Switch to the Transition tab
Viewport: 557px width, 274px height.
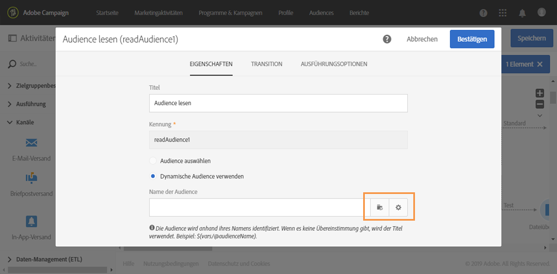point(266,64)
